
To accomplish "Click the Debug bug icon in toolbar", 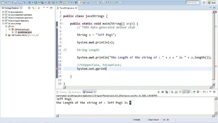I will point(30,2).
